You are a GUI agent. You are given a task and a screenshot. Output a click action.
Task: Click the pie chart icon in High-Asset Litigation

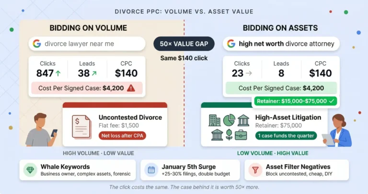pyautogui.click(x=228, y=119)
